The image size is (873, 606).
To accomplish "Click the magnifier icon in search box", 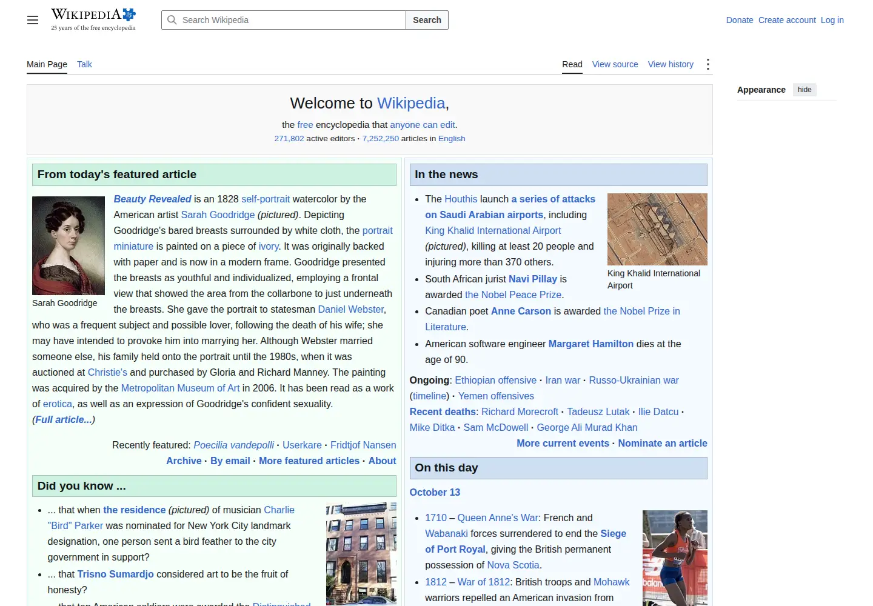I will [x=172, y=20].
